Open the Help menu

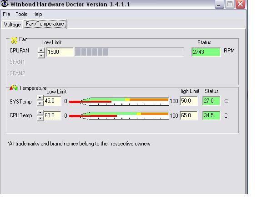coord(37,14)
